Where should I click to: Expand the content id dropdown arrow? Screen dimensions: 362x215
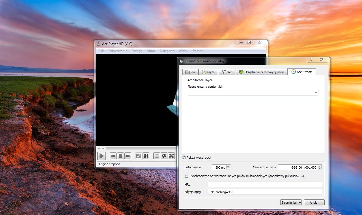tap(316, 93)
